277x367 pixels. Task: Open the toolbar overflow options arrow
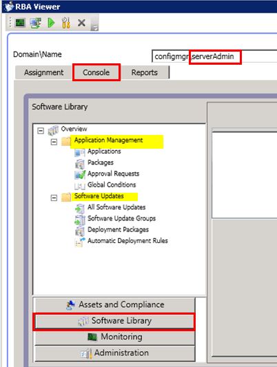94,23
